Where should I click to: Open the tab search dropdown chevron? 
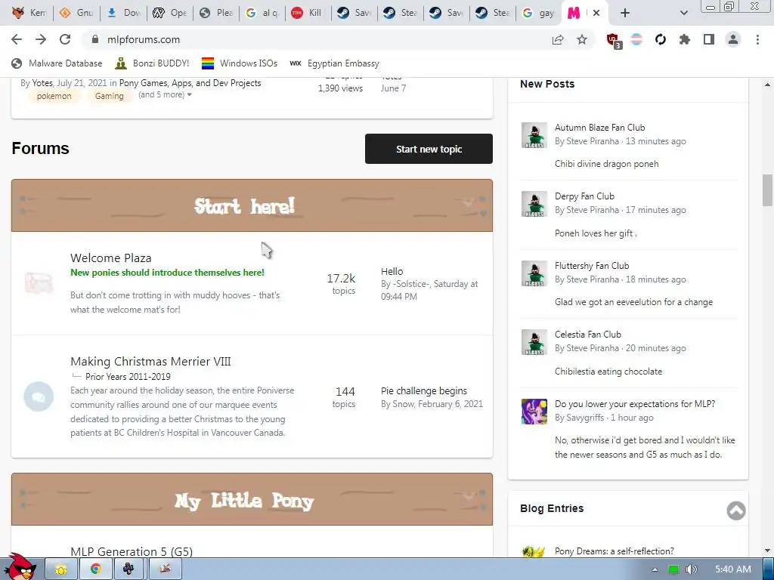pyautogui.click(x=683, y=13)
